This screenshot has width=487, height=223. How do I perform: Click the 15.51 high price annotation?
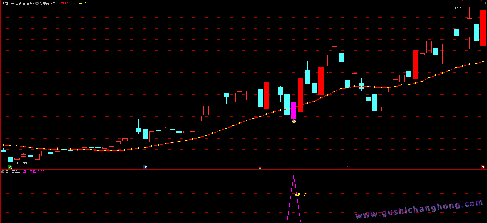click(x=458, y=8)
